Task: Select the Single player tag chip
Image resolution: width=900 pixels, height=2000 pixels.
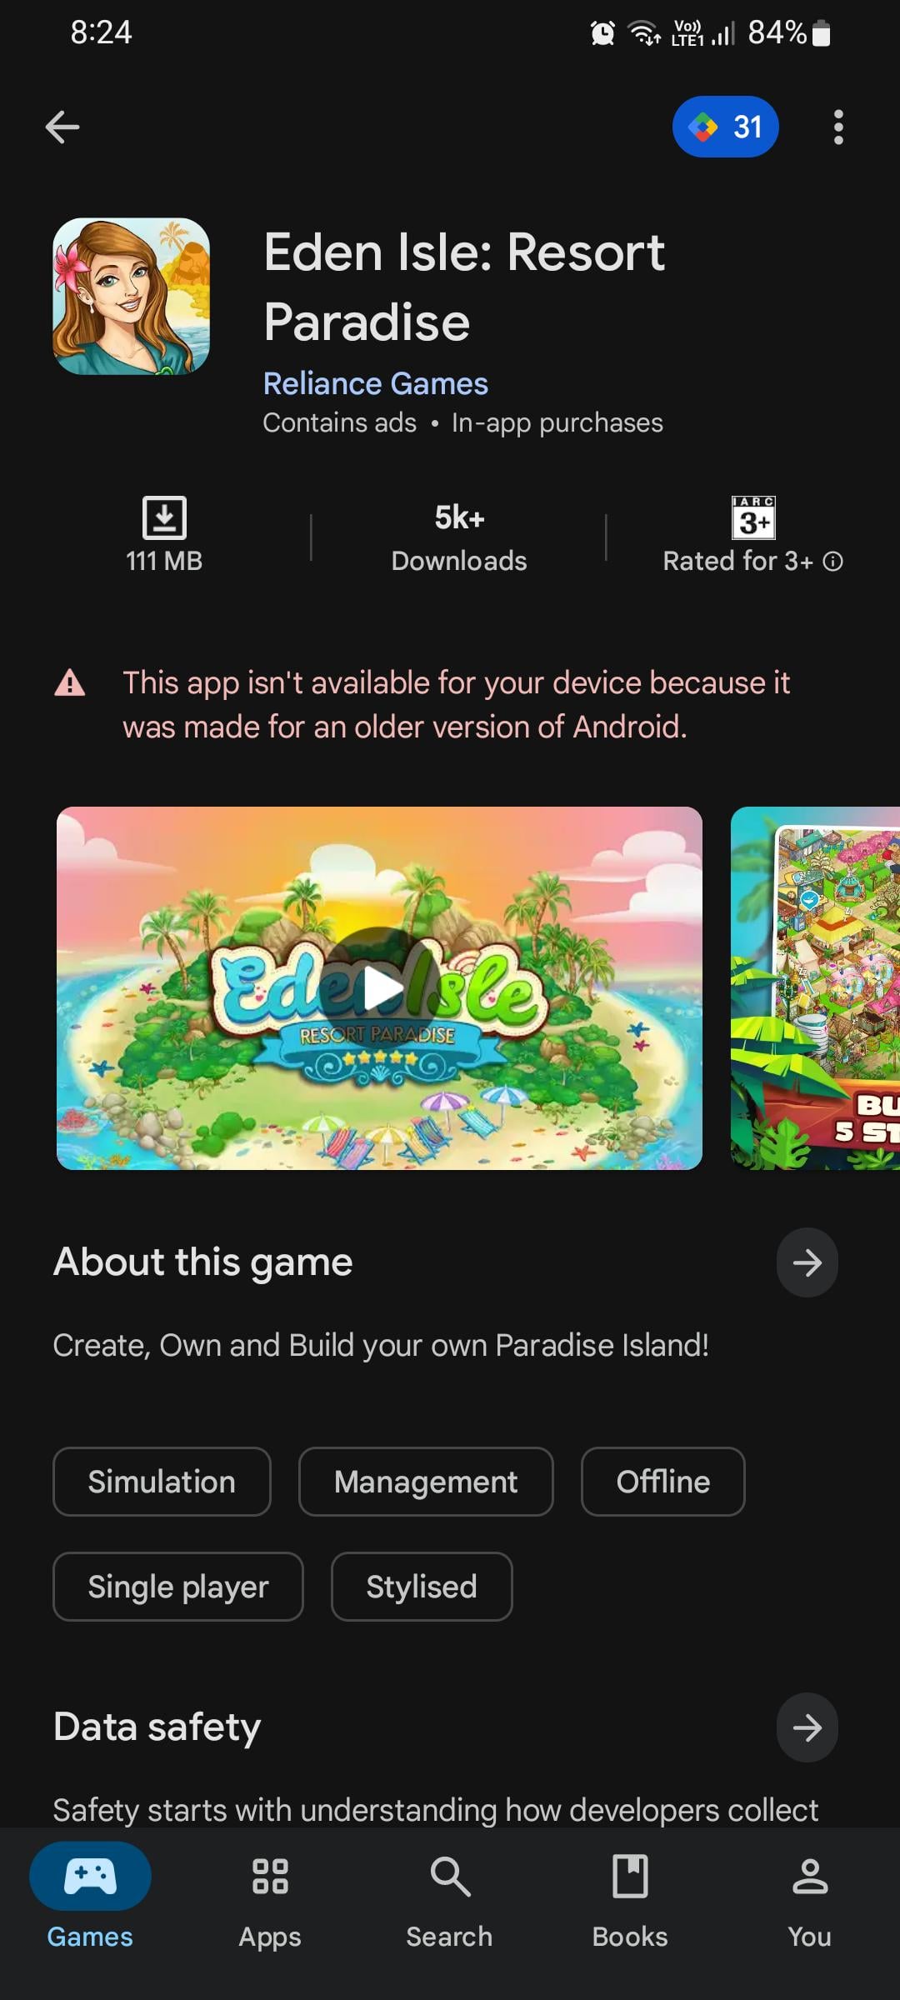Action: pyautogui.click(x=178, y=1587)
